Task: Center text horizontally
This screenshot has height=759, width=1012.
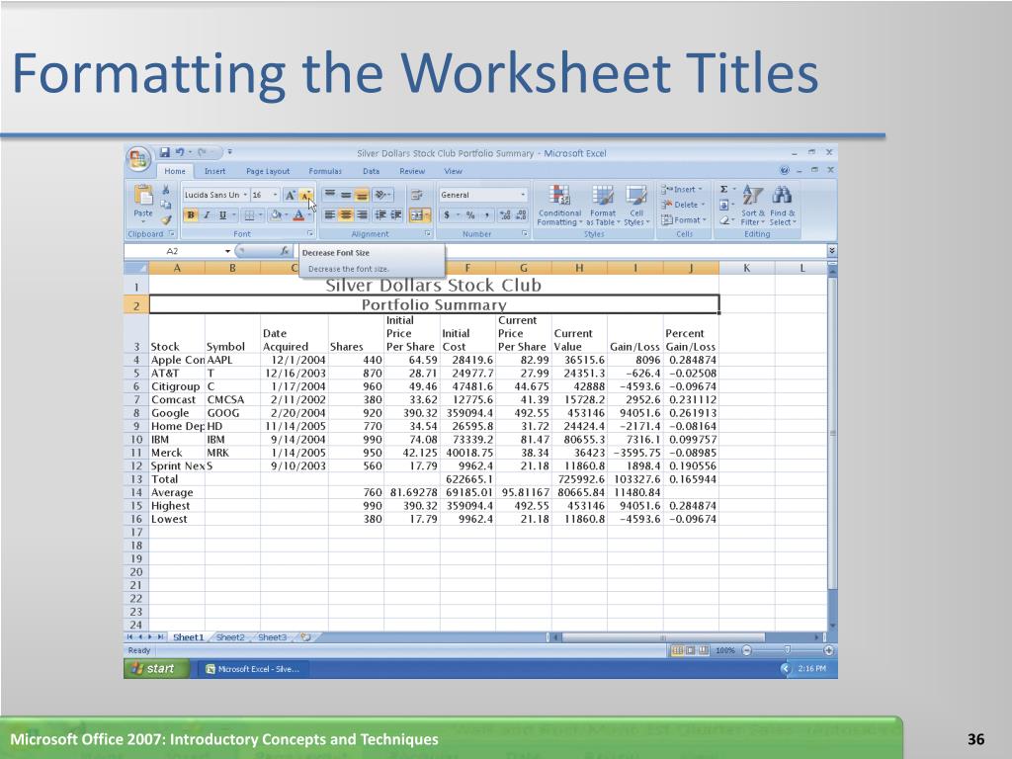Action: [x=346, y=214]
